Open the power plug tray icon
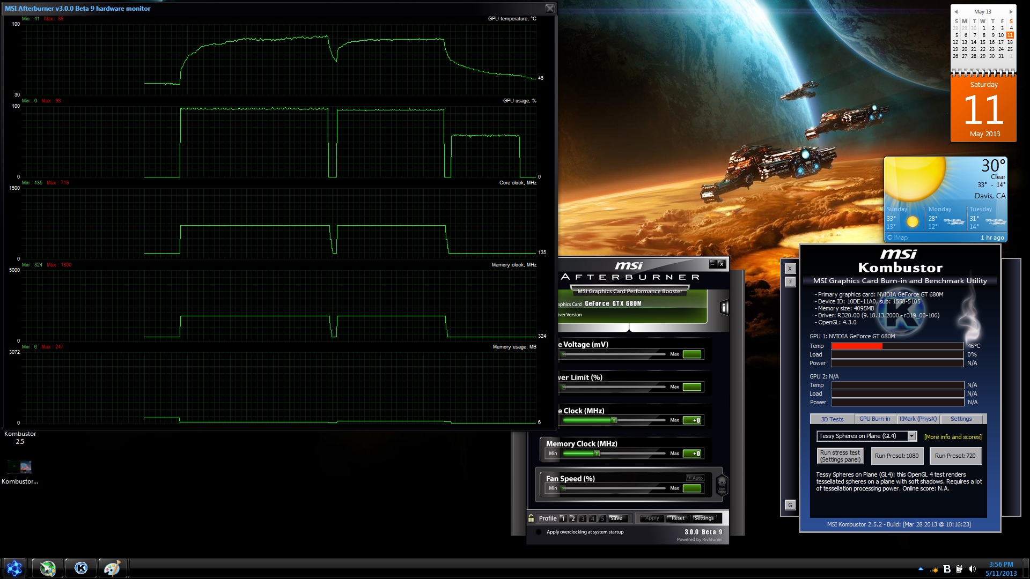This screenshot has width=1030, height=579. (959, 569)
